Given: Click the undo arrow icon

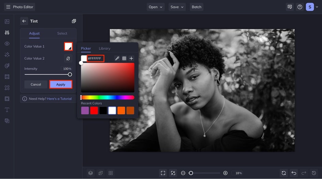Looking at the screenshot, I should 294,173.
